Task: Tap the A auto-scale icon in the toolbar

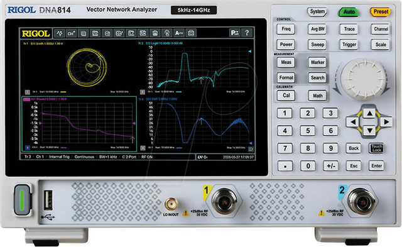Action: coord(178,33)
